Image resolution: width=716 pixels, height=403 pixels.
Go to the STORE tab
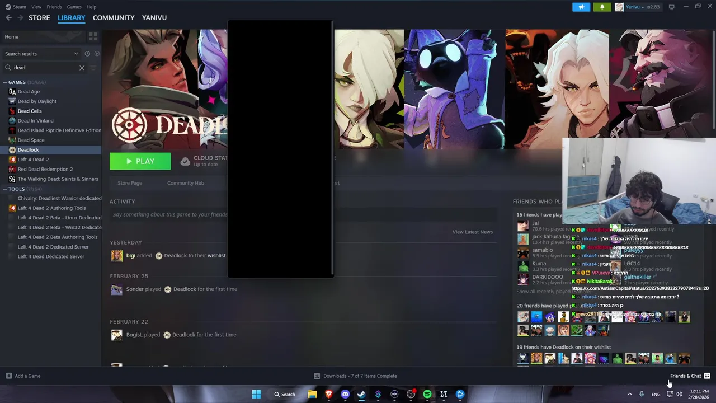point(39,18)
